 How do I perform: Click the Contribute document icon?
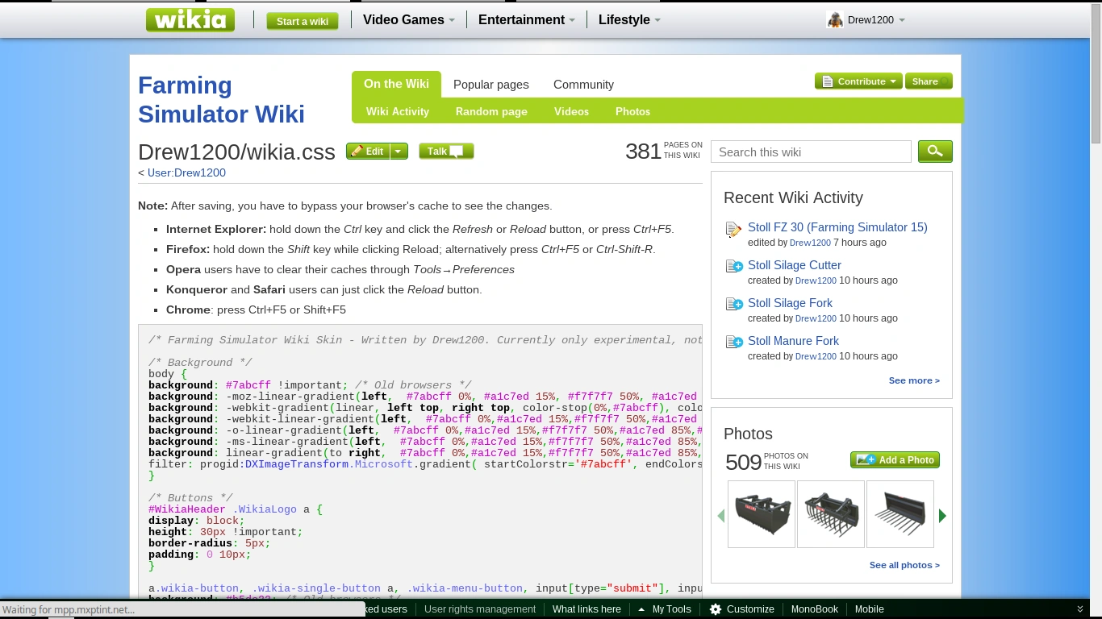coord(828,81)
